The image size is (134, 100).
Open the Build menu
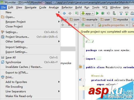pos(79,7)
